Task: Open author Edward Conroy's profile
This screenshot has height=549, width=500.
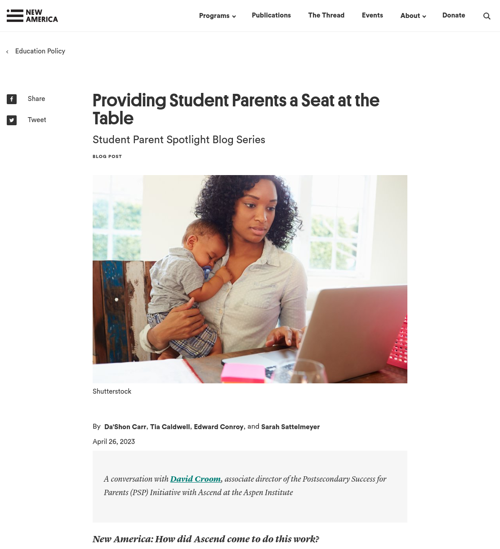Action: point(219,427)
